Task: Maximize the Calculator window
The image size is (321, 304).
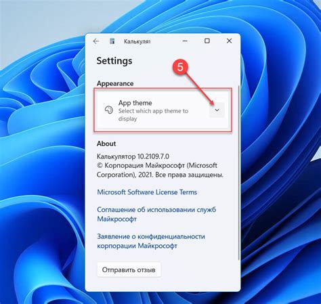Action: [x=207, y=41]
